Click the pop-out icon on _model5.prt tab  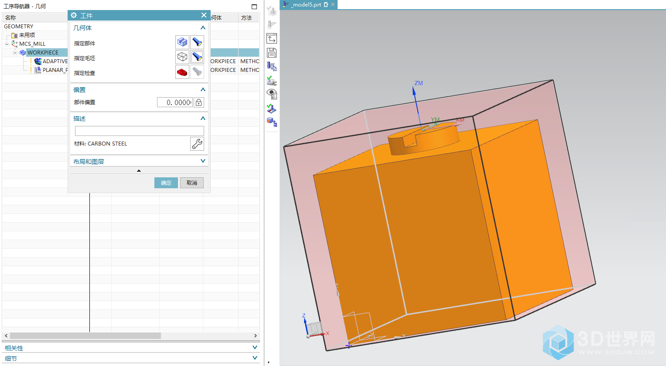[326, 4]
